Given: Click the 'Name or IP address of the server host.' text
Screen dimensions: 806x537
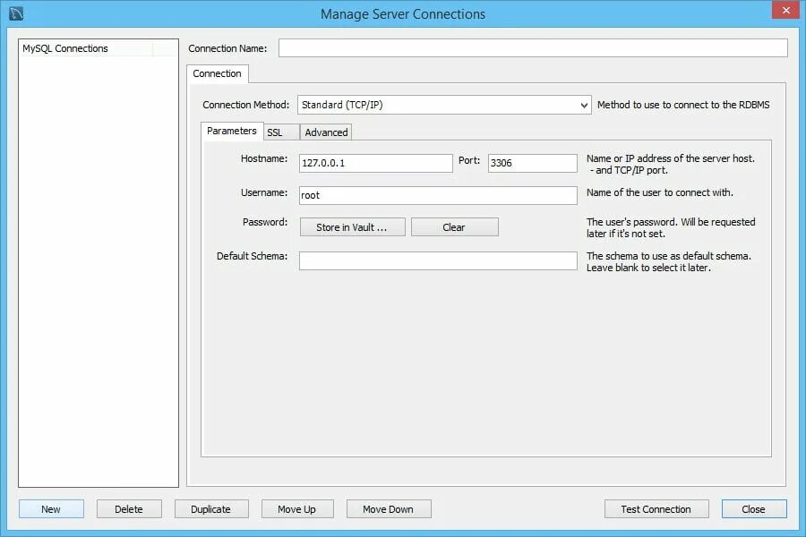Looking at the screenshot, I should 671,158.
